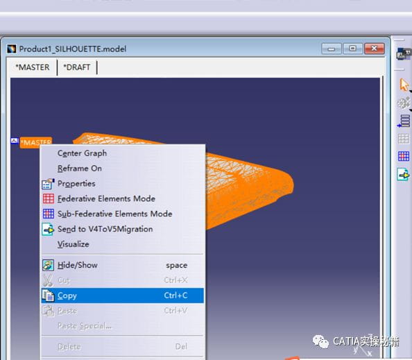Choose Copy from the context menu
Viewport: 412px width, 360px height.
coord(123,295)
